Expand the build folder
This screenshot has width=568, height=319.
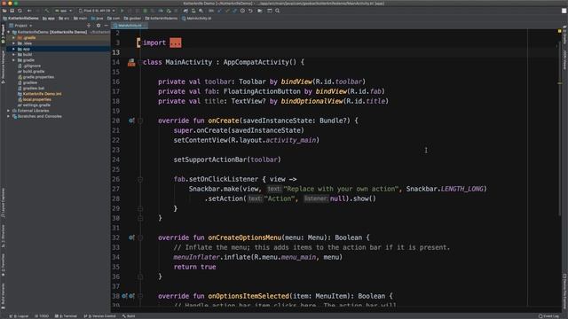click(x=14, y=55)
